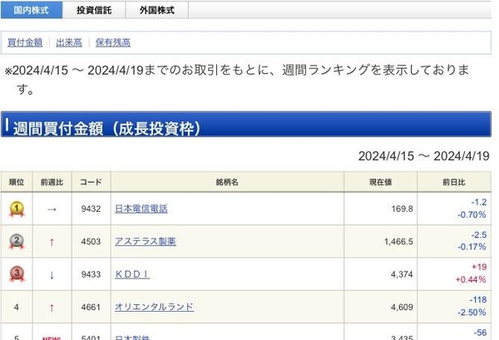499x340 pixels.
Task: Open the 投資信託 tab
Action: coord(94,10)
